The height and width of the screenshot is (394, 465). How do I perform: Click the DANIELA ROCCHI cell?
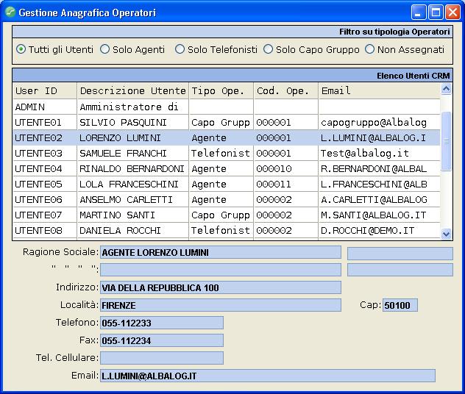point(133,230)
